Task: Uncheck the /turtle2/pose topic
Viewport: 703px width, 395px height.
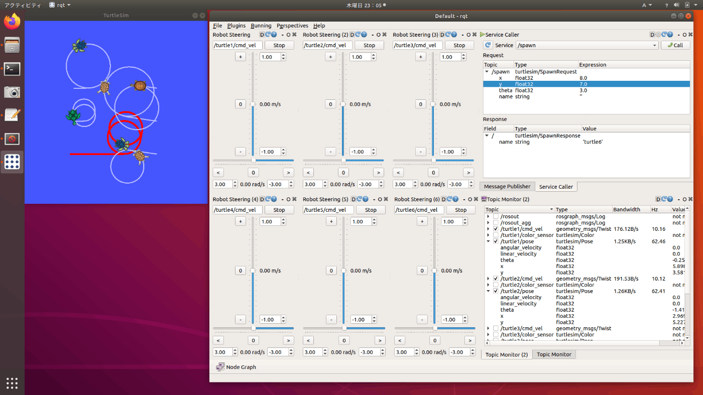Action: click(496, 291)
